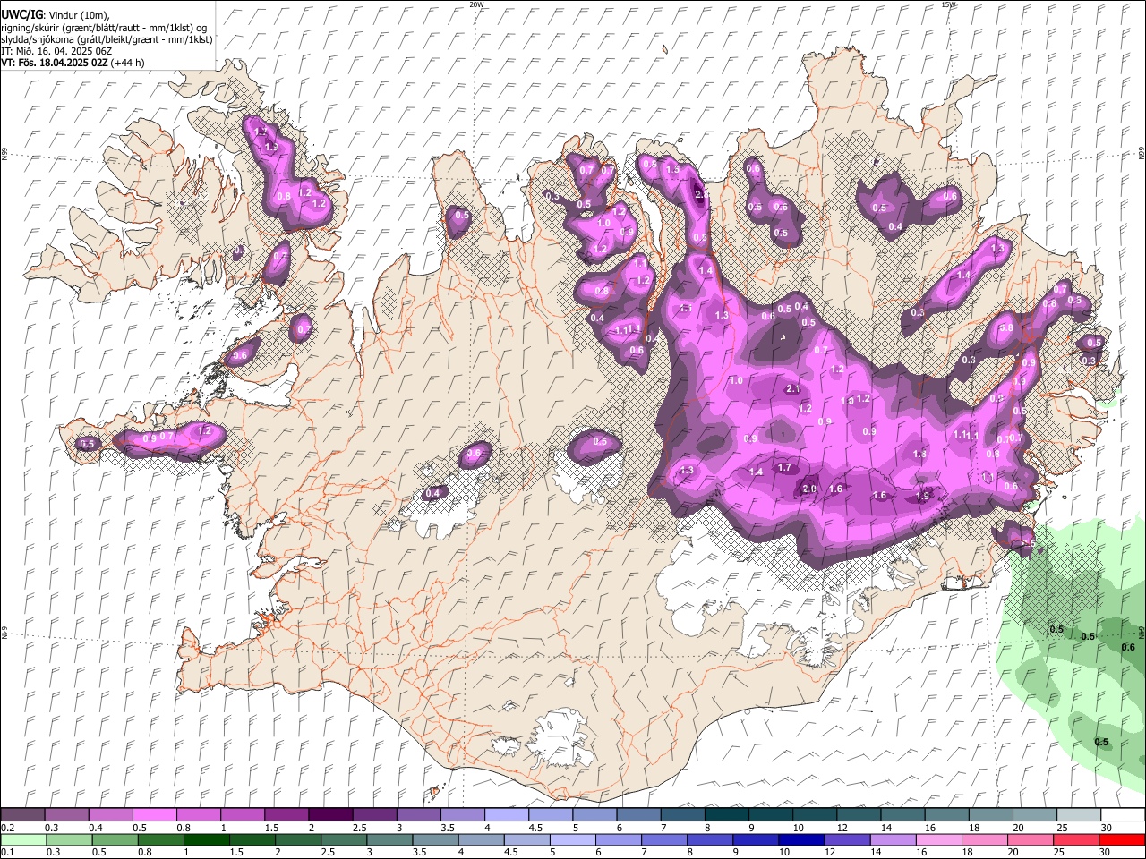Click the '0.2' label on the snow legend
This screenshot has height=859, width=1146.
pyautogui.click(x=7, y=828)
